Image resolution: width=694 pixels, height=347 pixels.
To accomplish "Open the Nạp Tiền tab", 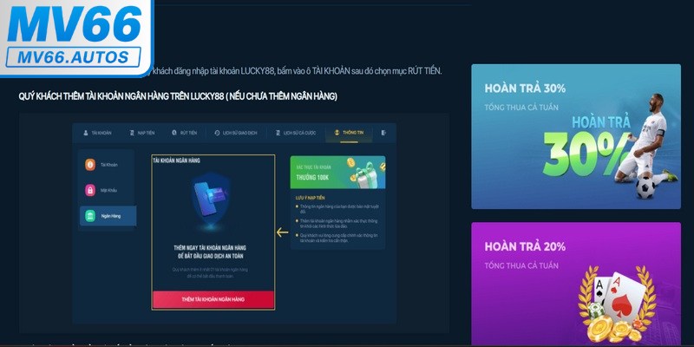I will coord(141,133).
